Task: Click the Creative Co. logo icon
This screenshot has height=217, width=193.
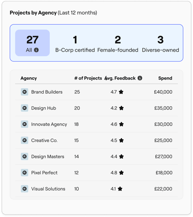Action: (25, 140)
